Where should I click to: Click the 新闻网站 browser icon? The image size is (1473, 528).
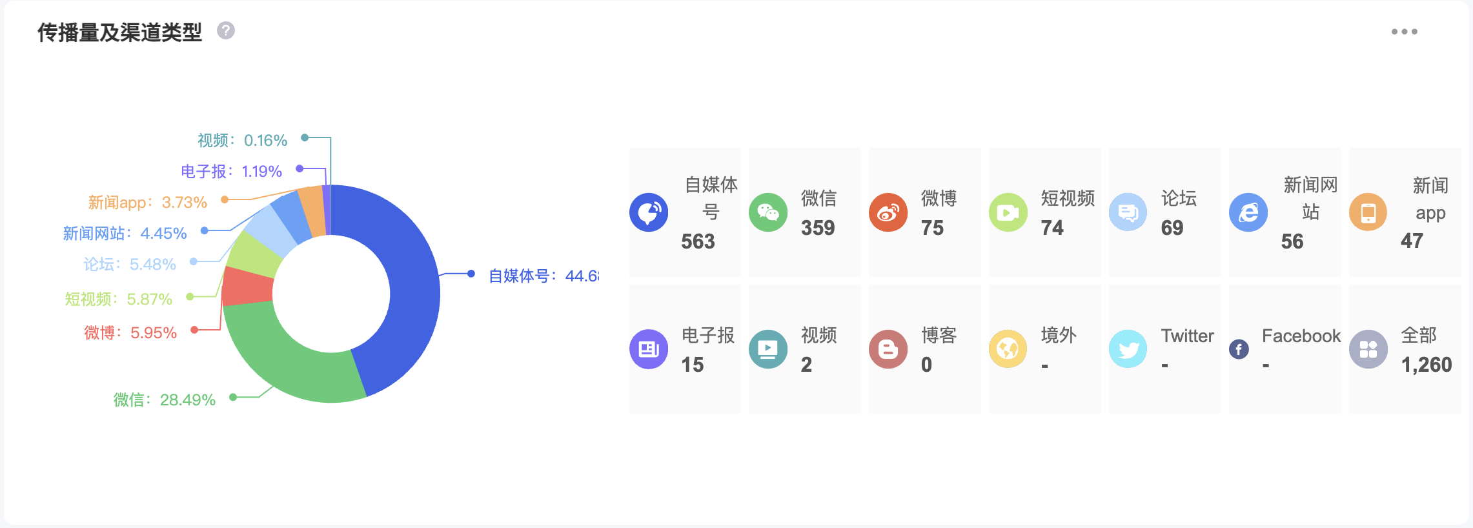pos(1248,212)
